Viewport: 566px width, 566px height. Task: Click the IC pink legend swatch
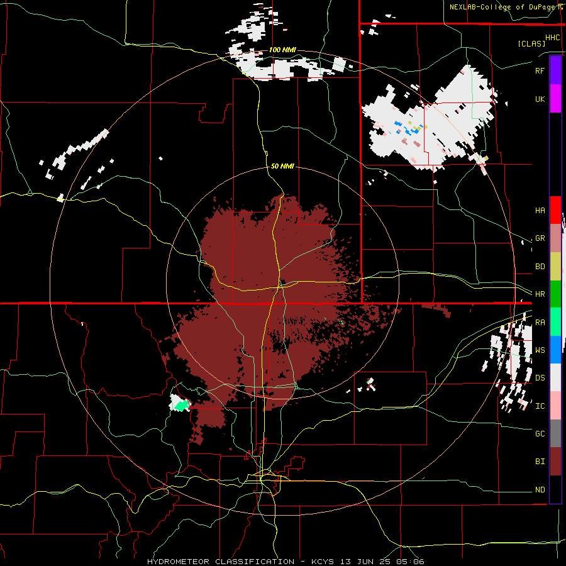(555, 406)
